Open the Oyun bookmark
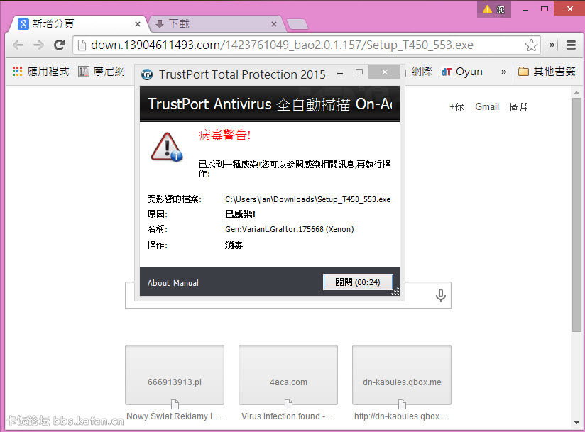The image size is (585, 432). (x=461, y=72)
